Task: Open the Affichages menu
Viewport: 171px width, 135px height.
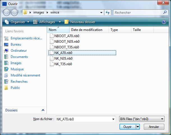Action: 47,22
